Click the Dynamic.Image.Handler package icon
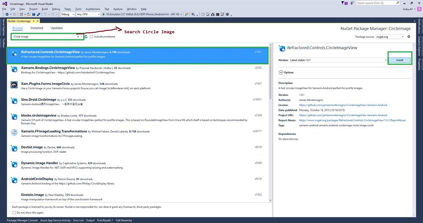The height and width of the screenshot is (223, 423). point(14,164)
